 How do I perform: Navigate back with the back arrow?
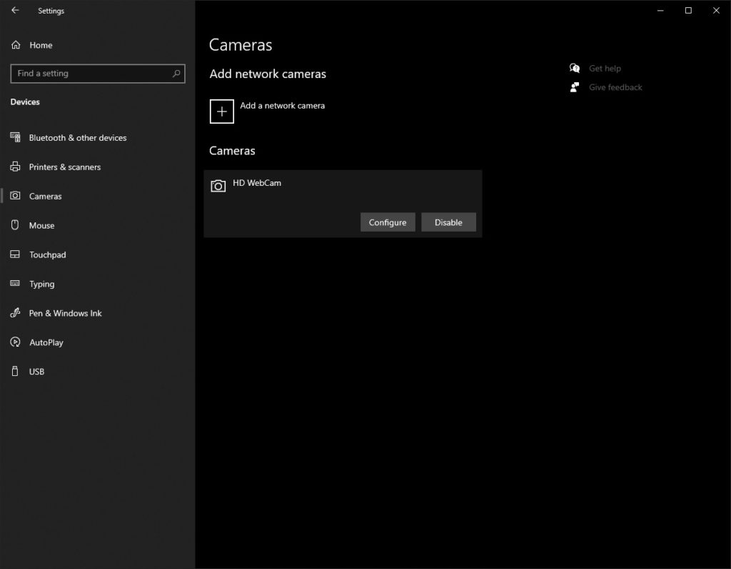point(14,11)
